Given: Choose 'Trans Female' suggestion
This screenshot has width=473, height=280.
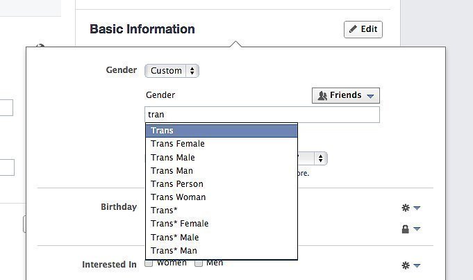Looking at the screenshot, I should [222, 144].
